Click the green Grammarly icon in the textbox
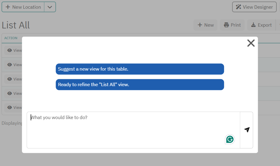280x166 pixels. click(x=230, y=139)
